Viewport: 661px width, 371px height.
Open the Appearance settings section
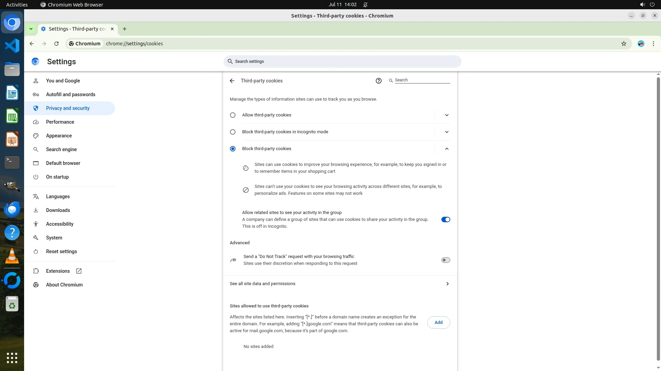[59, 136]
